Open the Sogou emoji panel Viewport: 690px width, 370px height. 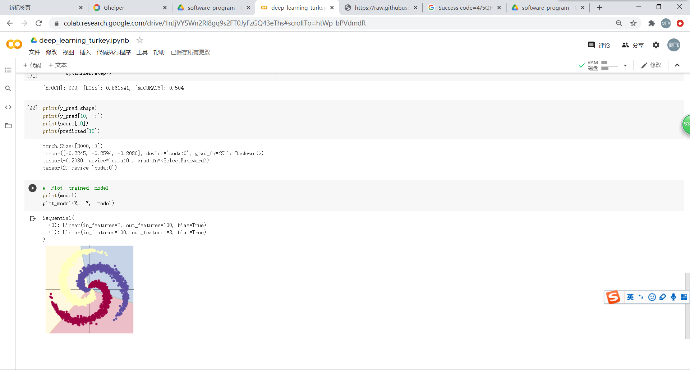point(652,297)
